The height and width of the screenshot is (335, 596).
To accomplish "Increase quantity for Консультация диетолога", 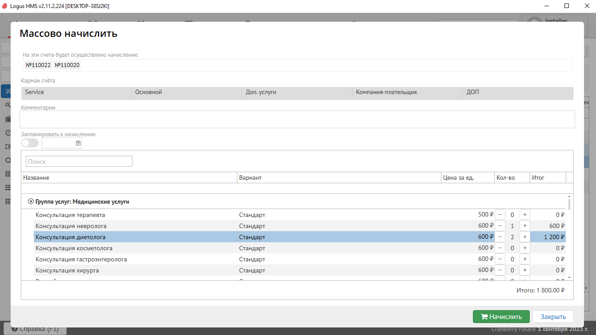I will pos(524,237).
